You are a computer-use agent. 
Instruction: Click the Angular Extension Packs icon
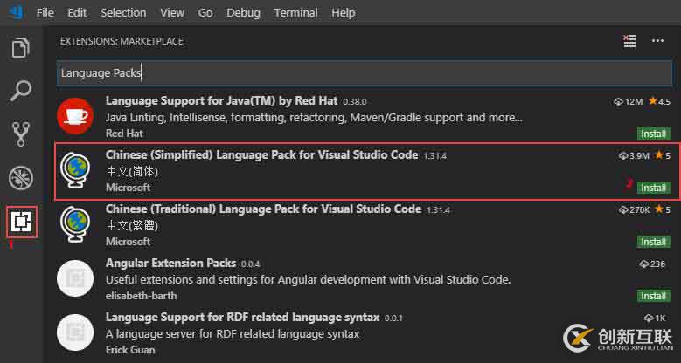coord(75,278)
